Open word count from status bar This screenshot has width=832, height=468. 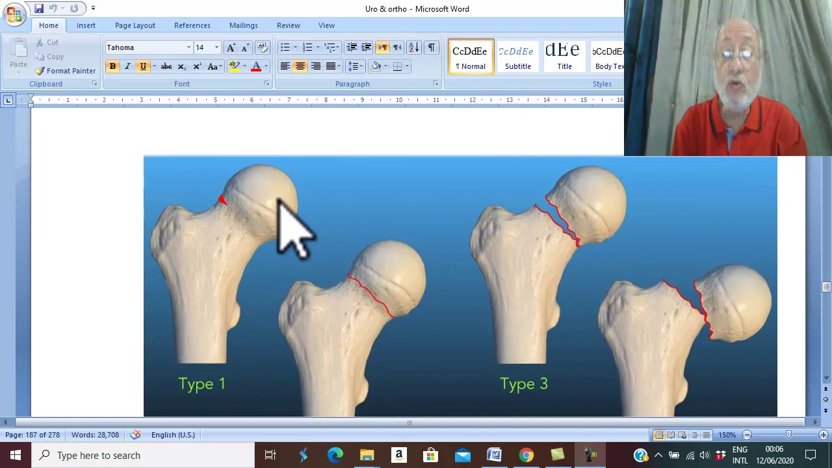(x=95, y=435)
